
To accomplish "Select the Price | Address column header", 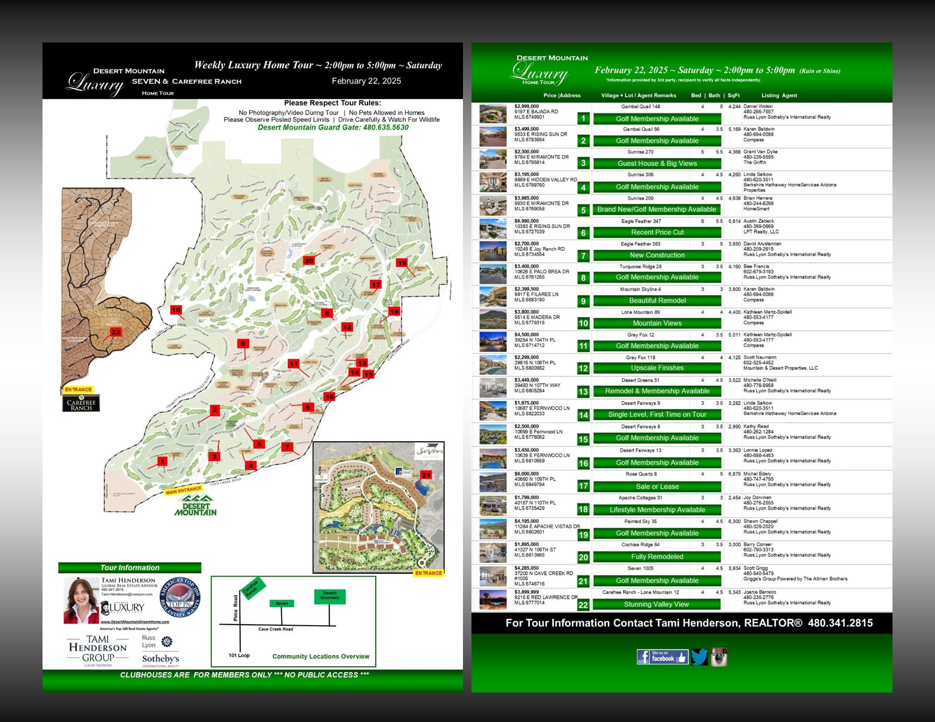I will (562, 96).
